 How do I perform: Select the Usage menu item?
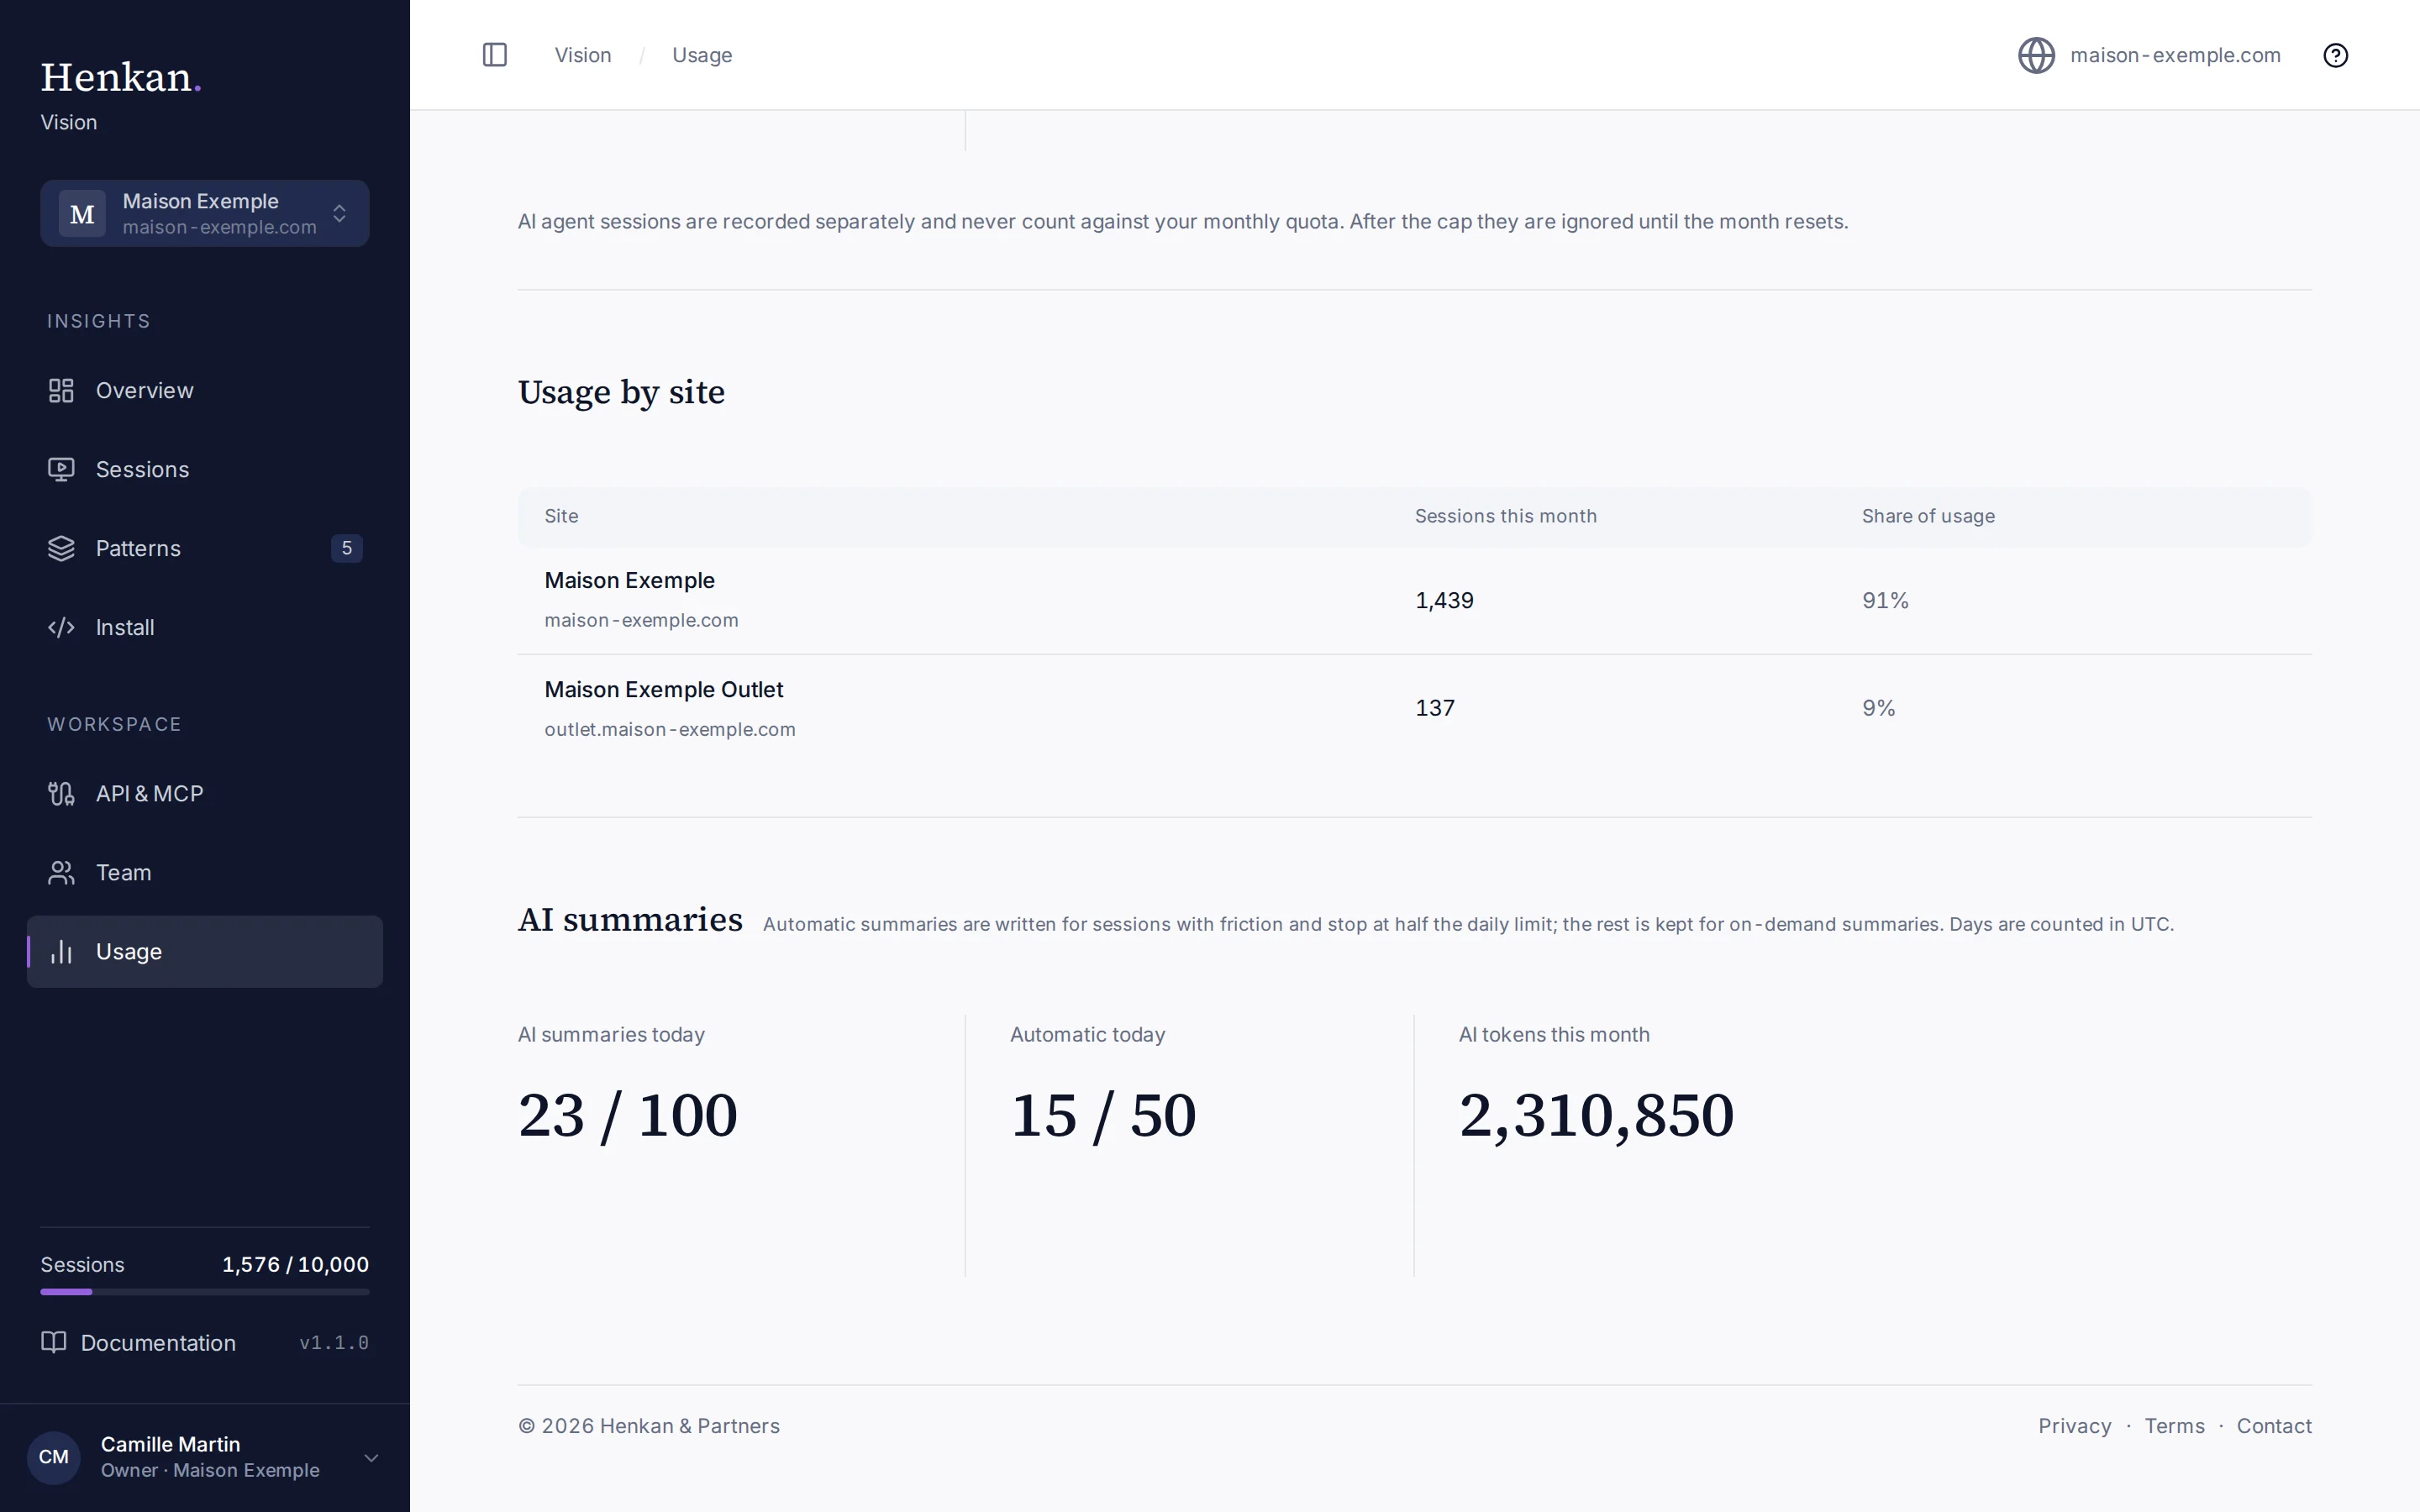click(205, 951)
